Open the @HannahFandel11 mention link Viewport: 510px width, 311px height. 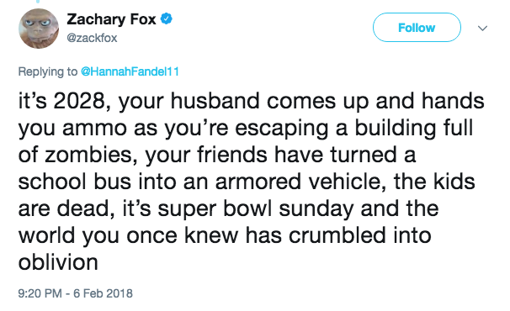130,71
